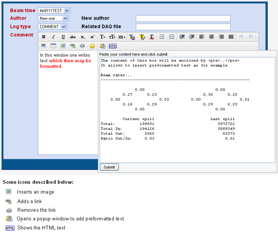Open the font family dropdown
The image size is (278, 234).
103,37
